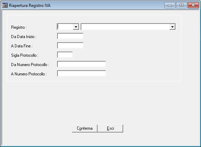Focus the A Data Fine field

tap(70, 46)
